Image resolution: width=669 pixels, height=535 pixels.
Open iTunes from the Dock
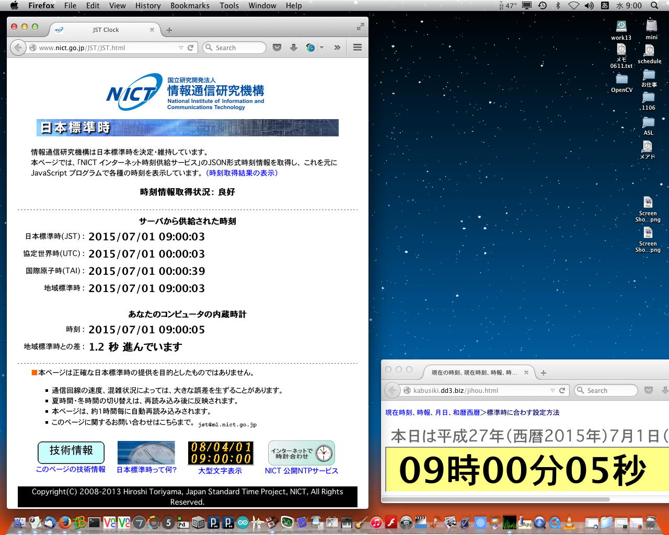376,522
